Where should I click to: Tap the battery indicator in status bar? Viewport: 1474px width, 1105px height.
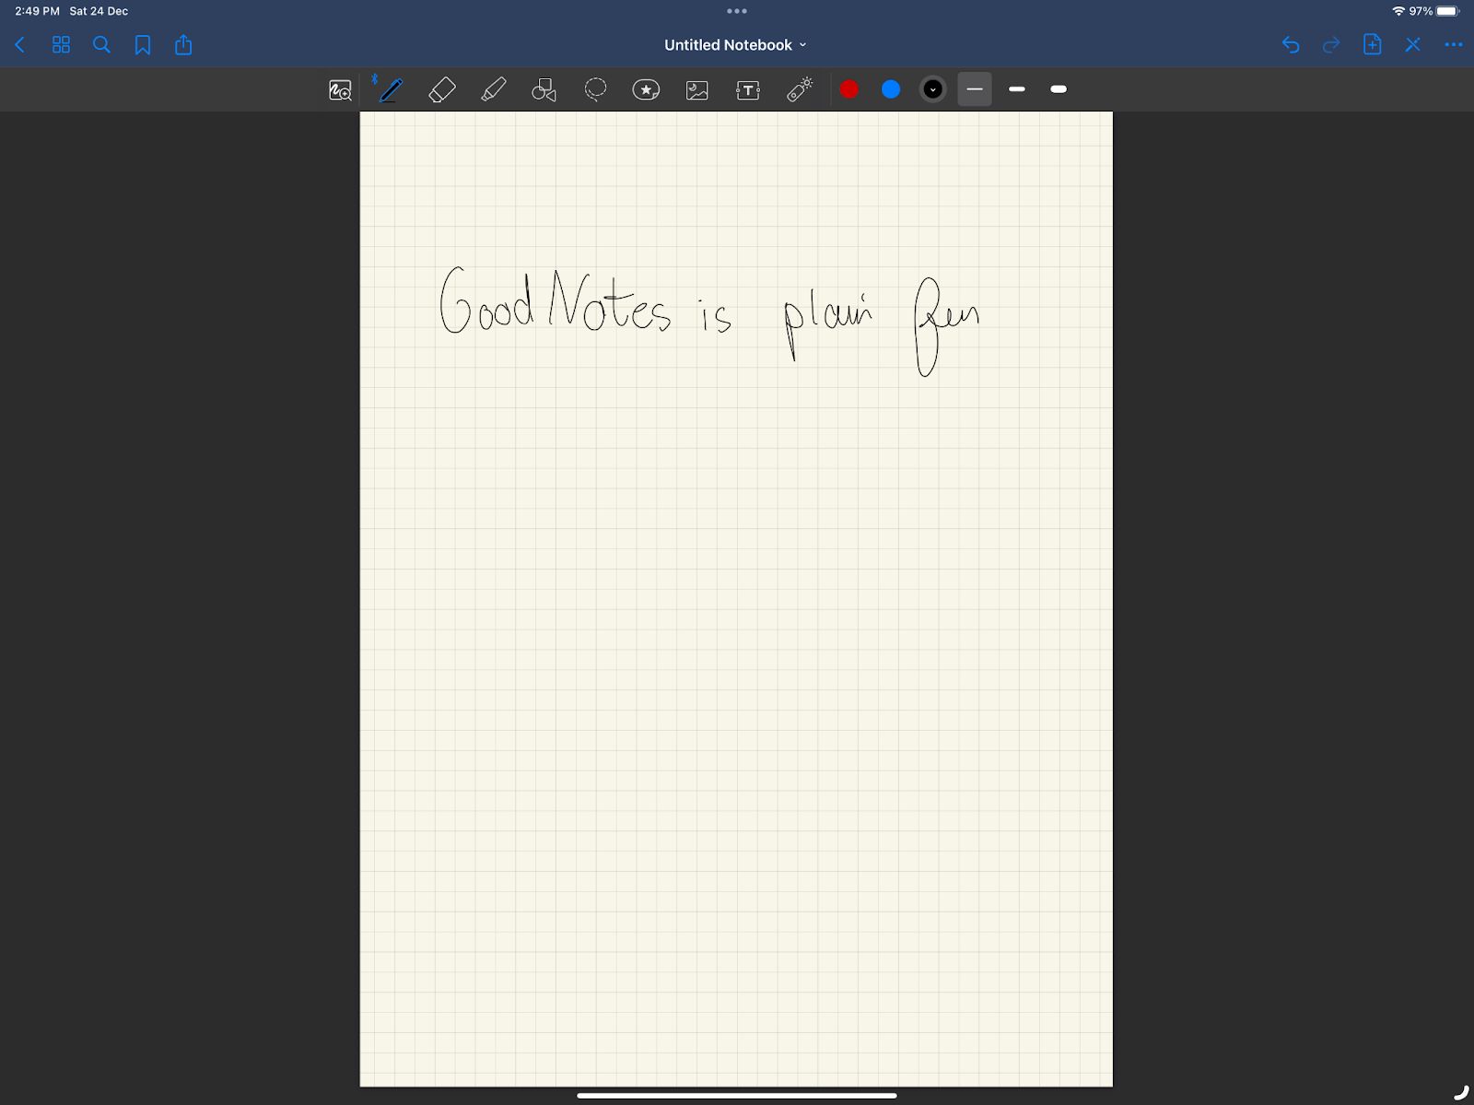click(x=1448, y=11)
